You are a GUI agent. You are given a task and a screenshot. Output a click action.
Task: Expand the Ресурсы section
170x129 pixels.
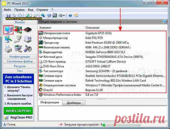click(20, 66)
